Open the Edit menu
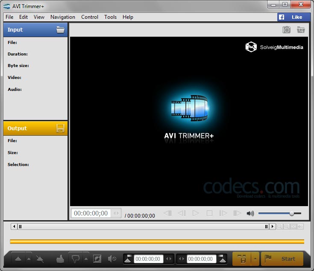Screen dimensions: 314x271 click(x=23, y=17)
